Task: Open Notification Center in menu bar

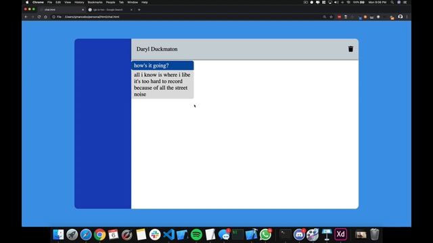Action: 405,2
